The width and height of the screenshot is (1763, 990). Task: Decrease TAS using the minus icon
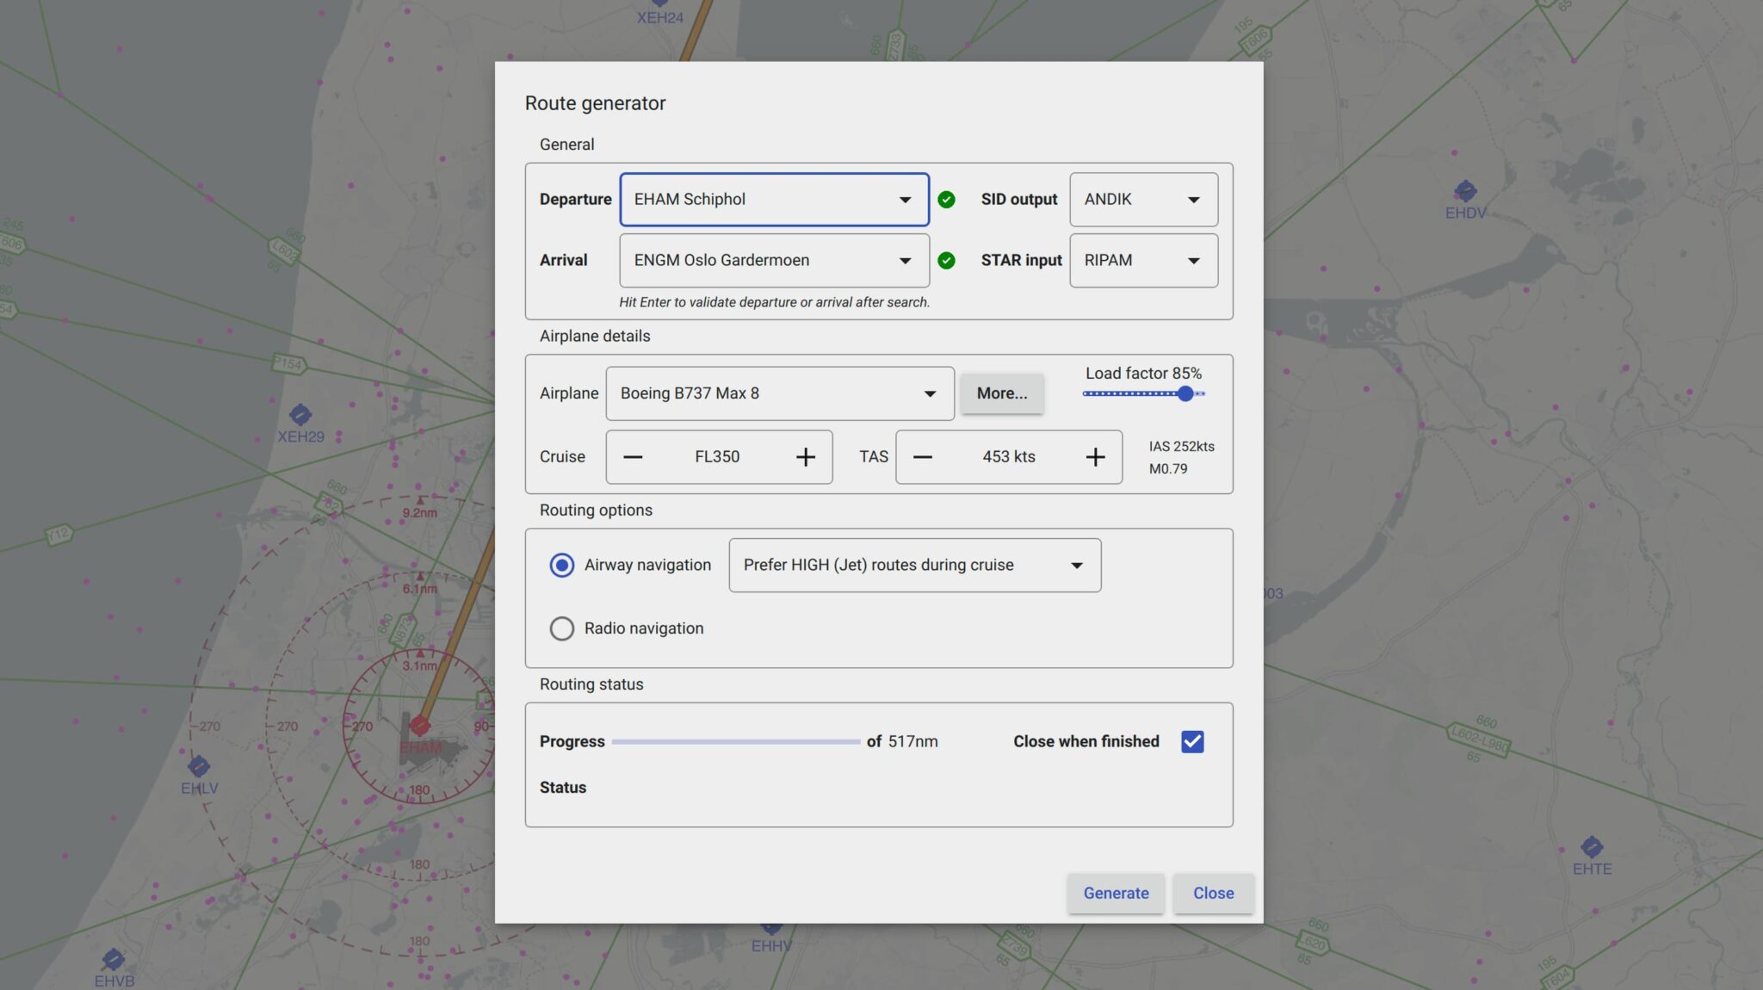923,457
